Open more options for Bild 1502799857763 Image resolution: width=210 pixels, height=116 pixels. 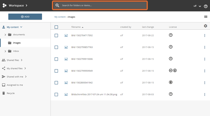tap(205, 47)
